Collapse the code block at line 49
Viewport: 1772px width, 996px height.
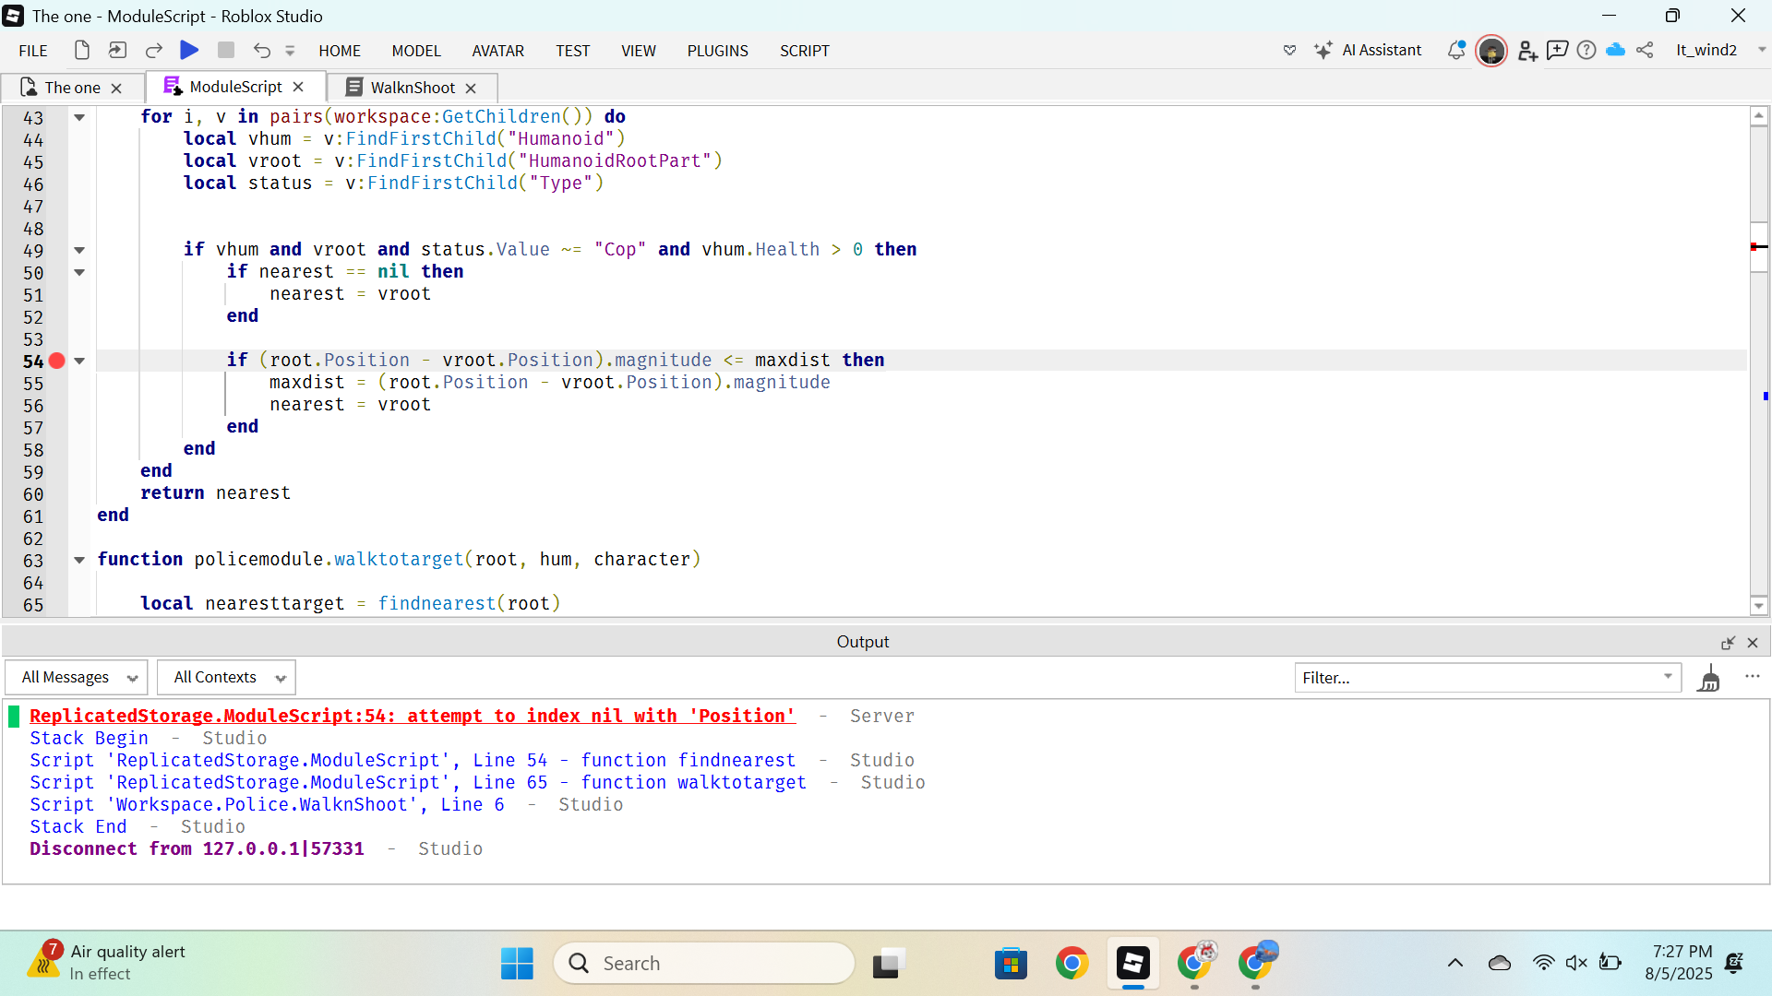pos(79,250)
